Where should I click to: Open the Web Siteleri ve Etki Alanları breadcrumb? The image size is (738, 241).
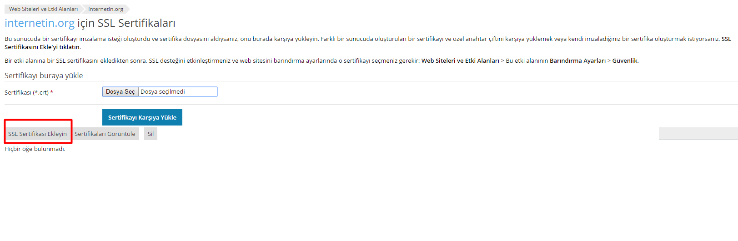pyautogui.click(x=43, y=9)
